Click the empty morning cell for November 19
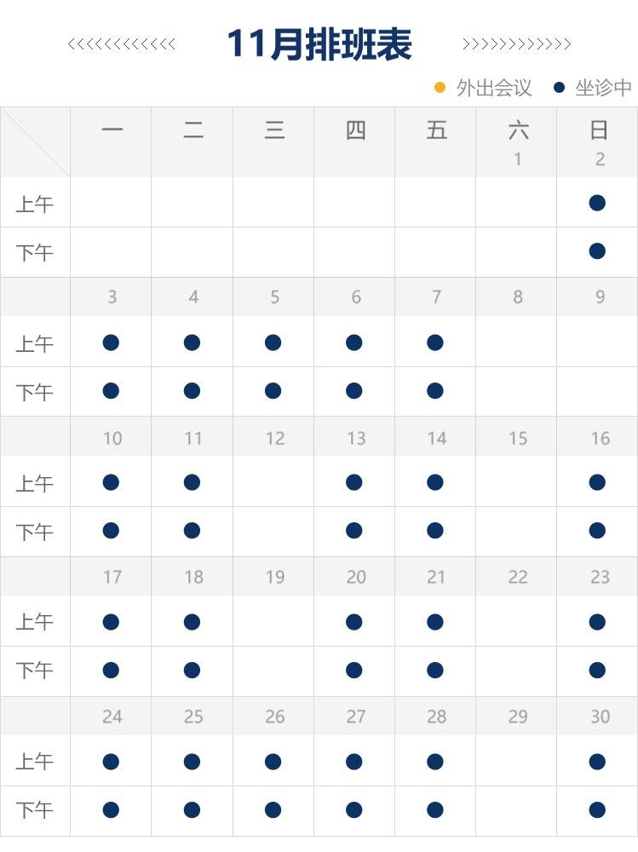The image size is (638, 852). [274, 622]
